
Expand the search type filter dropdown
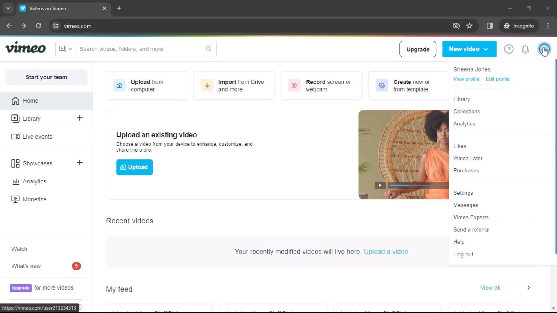click(66, 49)
